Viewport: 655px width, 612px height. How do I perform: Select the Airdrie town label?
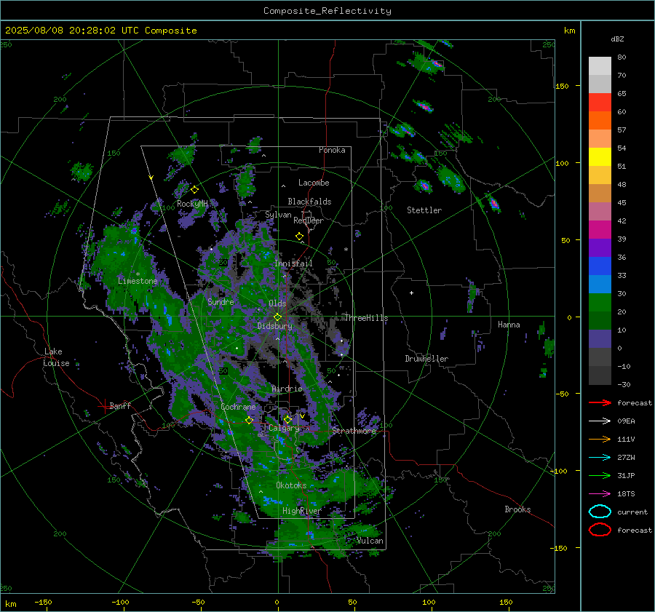[x=287, y=389]
